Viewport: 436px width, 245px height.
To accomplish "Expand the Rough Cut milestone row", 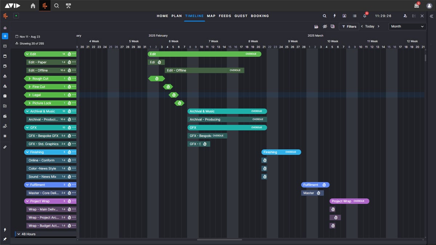I will click(x=29, y=79).
